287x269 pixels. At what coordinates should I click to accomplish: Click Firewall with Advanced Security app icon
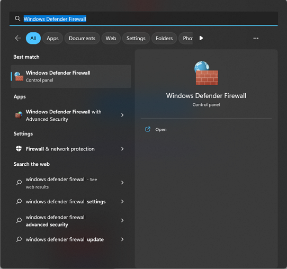[x=19, y=115]
